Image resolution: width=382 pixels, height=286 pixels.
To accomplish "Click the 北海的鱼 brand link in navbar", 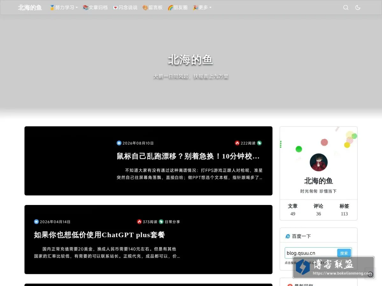I will pyautogui.click(x=30, y=7).
